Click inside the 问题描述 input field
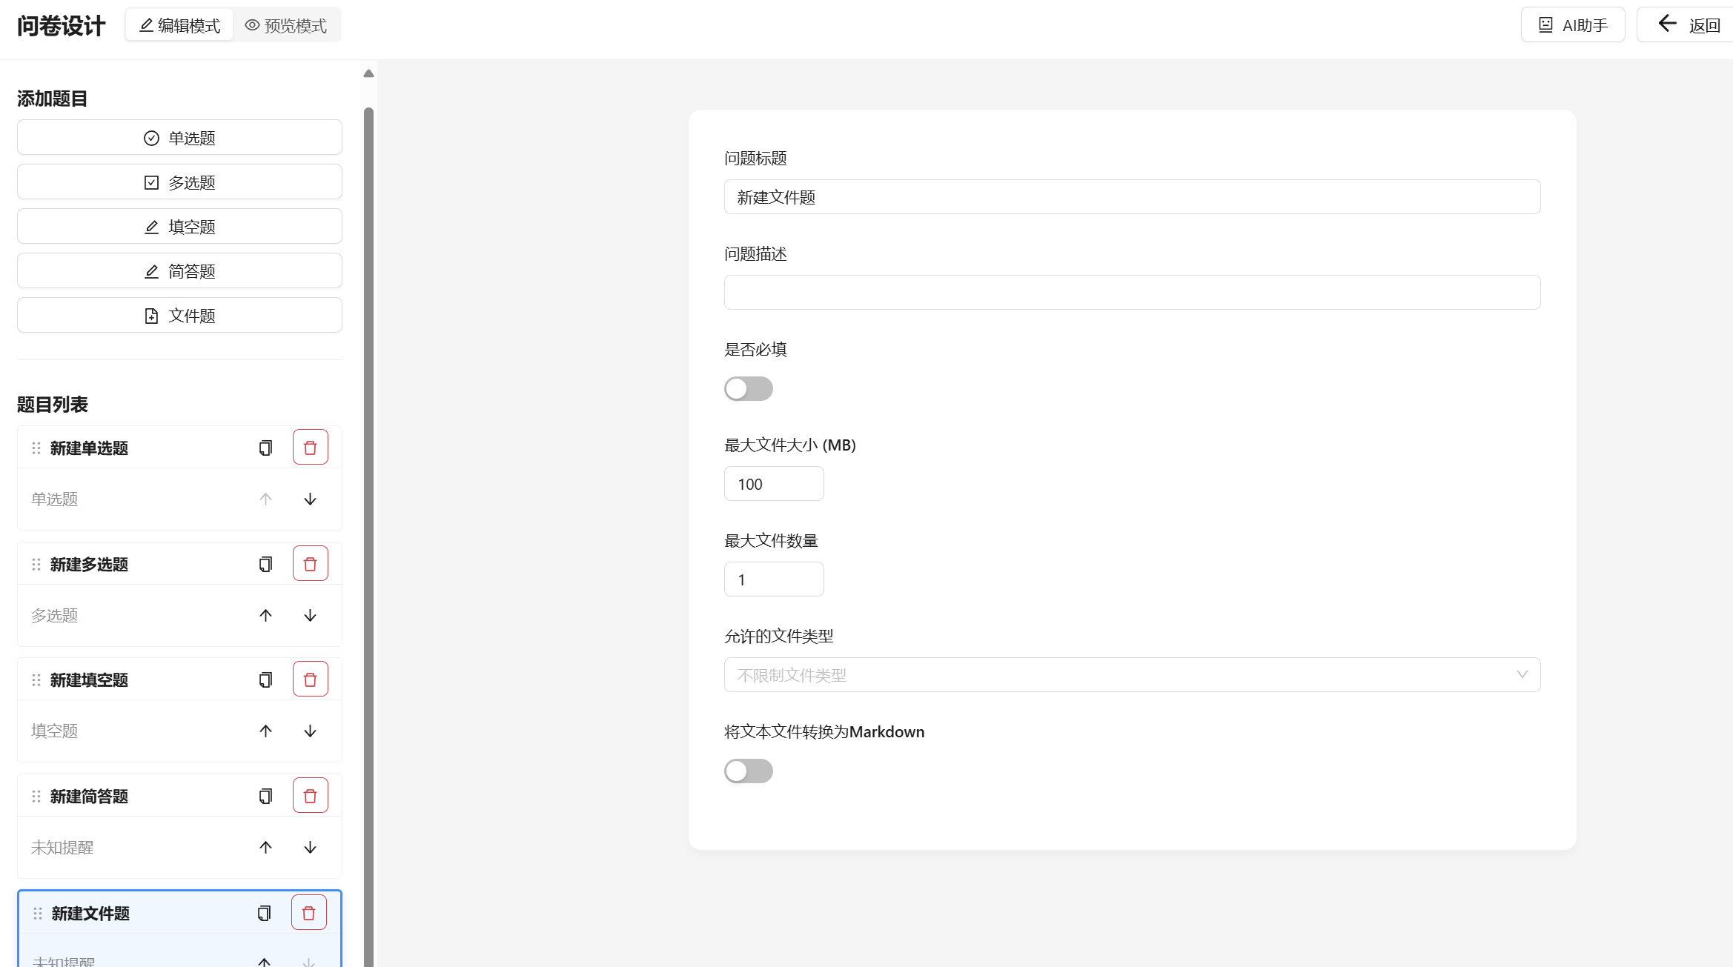1733x967 pixels. point(1131,291)
